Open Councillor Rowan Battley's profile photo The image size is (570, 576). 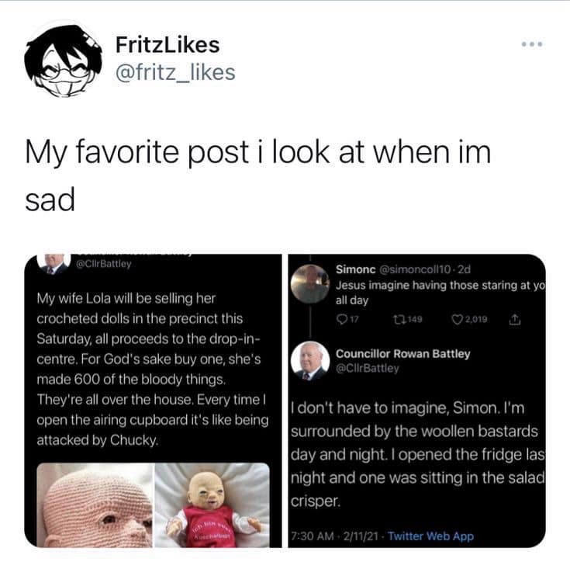[310, 361]
